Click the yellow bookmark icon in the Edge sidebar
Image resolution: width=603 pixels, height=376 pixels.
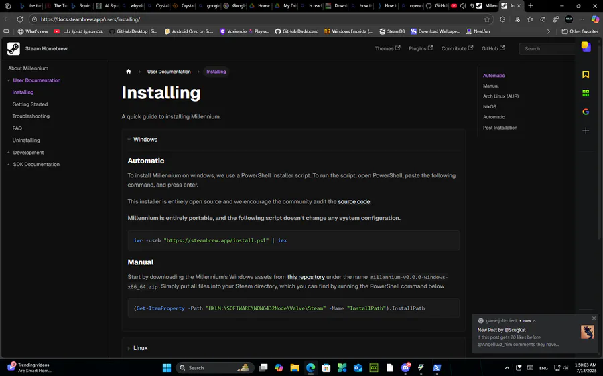(x=586, y=74)
